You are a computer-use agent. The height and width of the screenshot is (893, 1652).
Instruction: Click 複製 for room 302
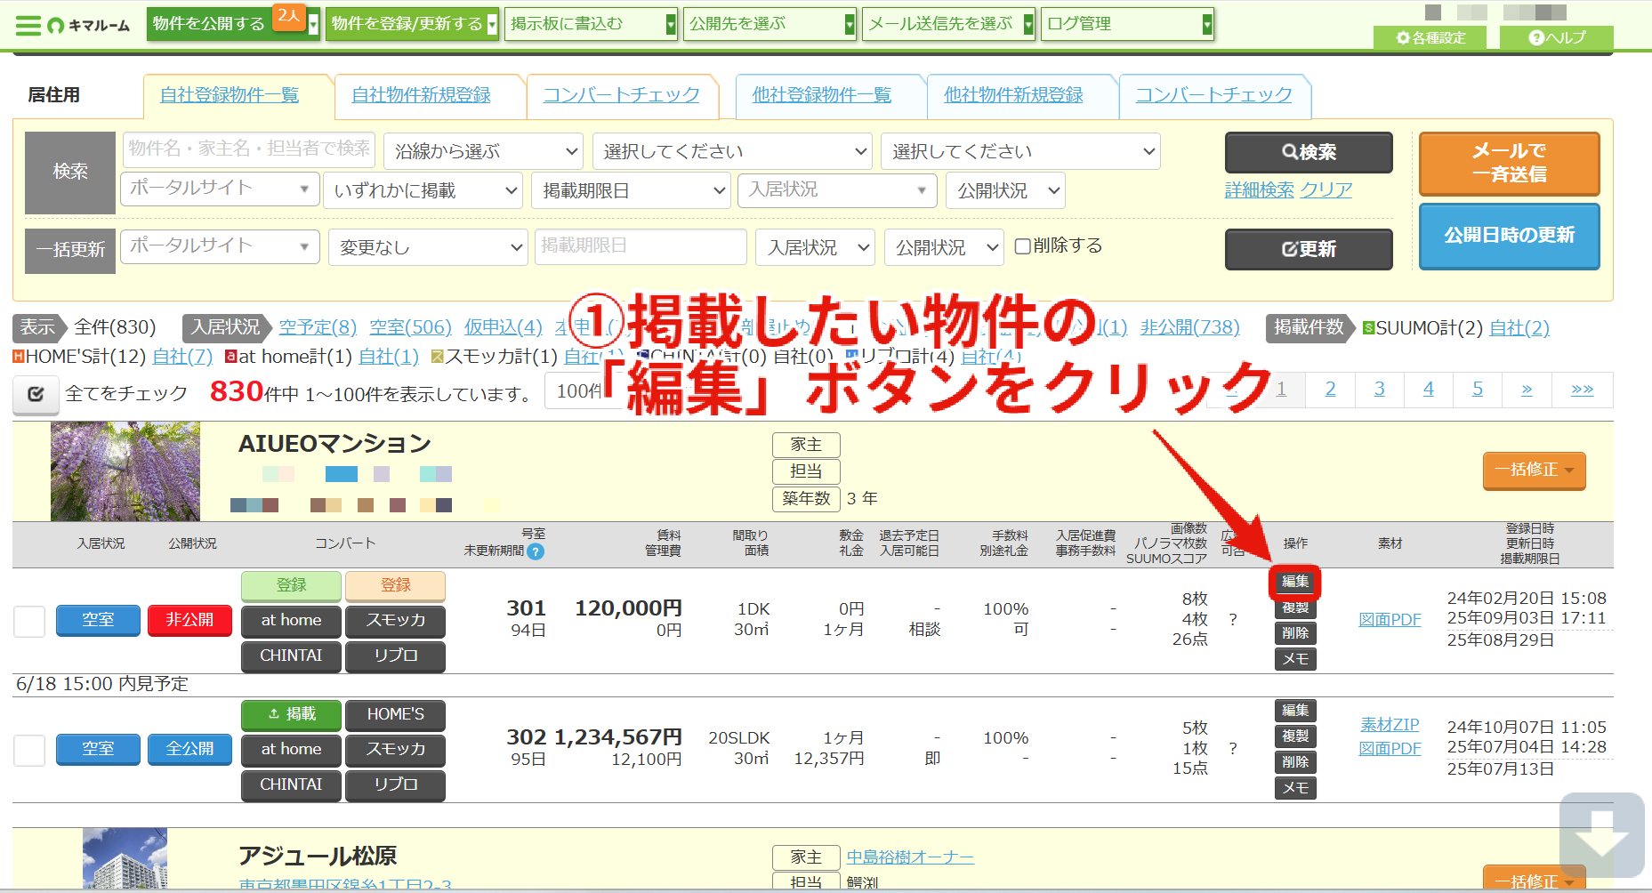pyautogui.click(x=1295, y=736)
